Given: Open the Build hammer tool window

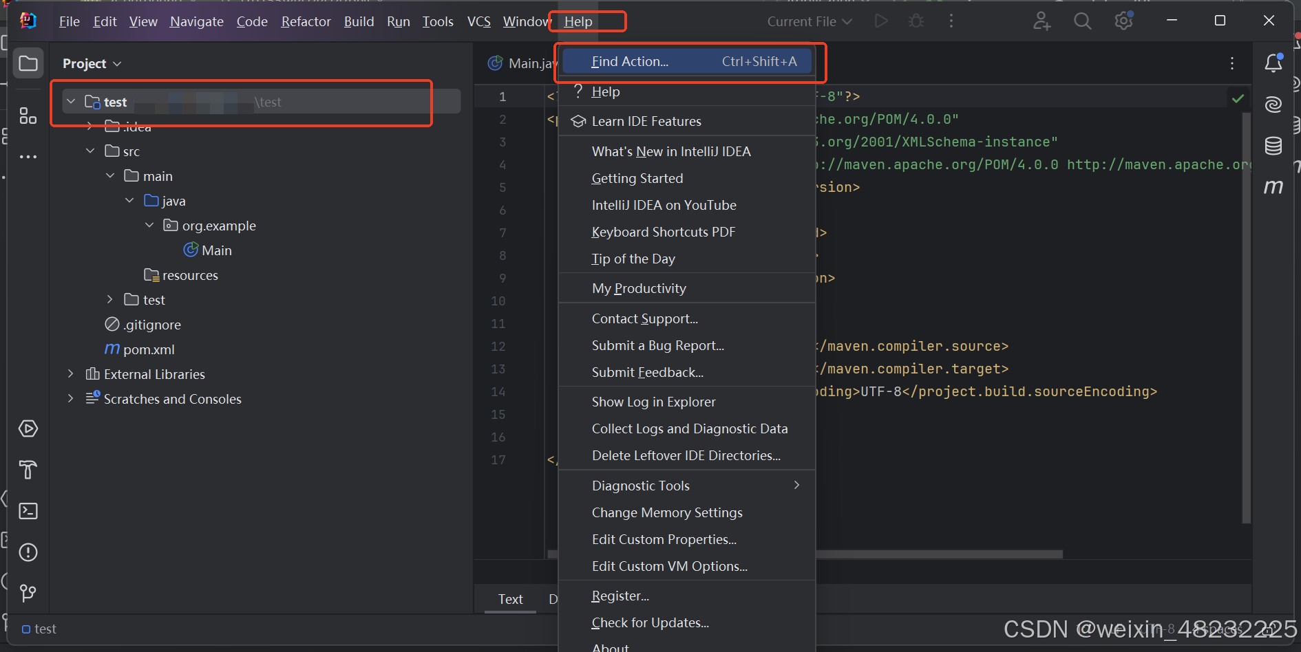Looking at the screenshot, I should click(x=28, y=470).
